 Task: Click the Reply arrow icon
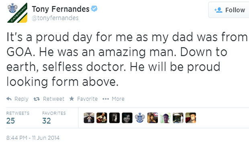pyautogui.click(x=9, y=99)
